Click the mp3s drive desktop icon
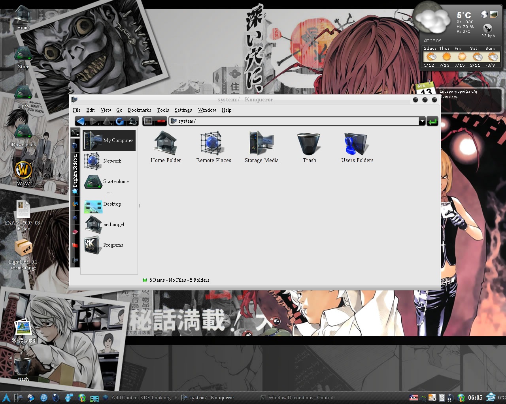 coord(23,97)
